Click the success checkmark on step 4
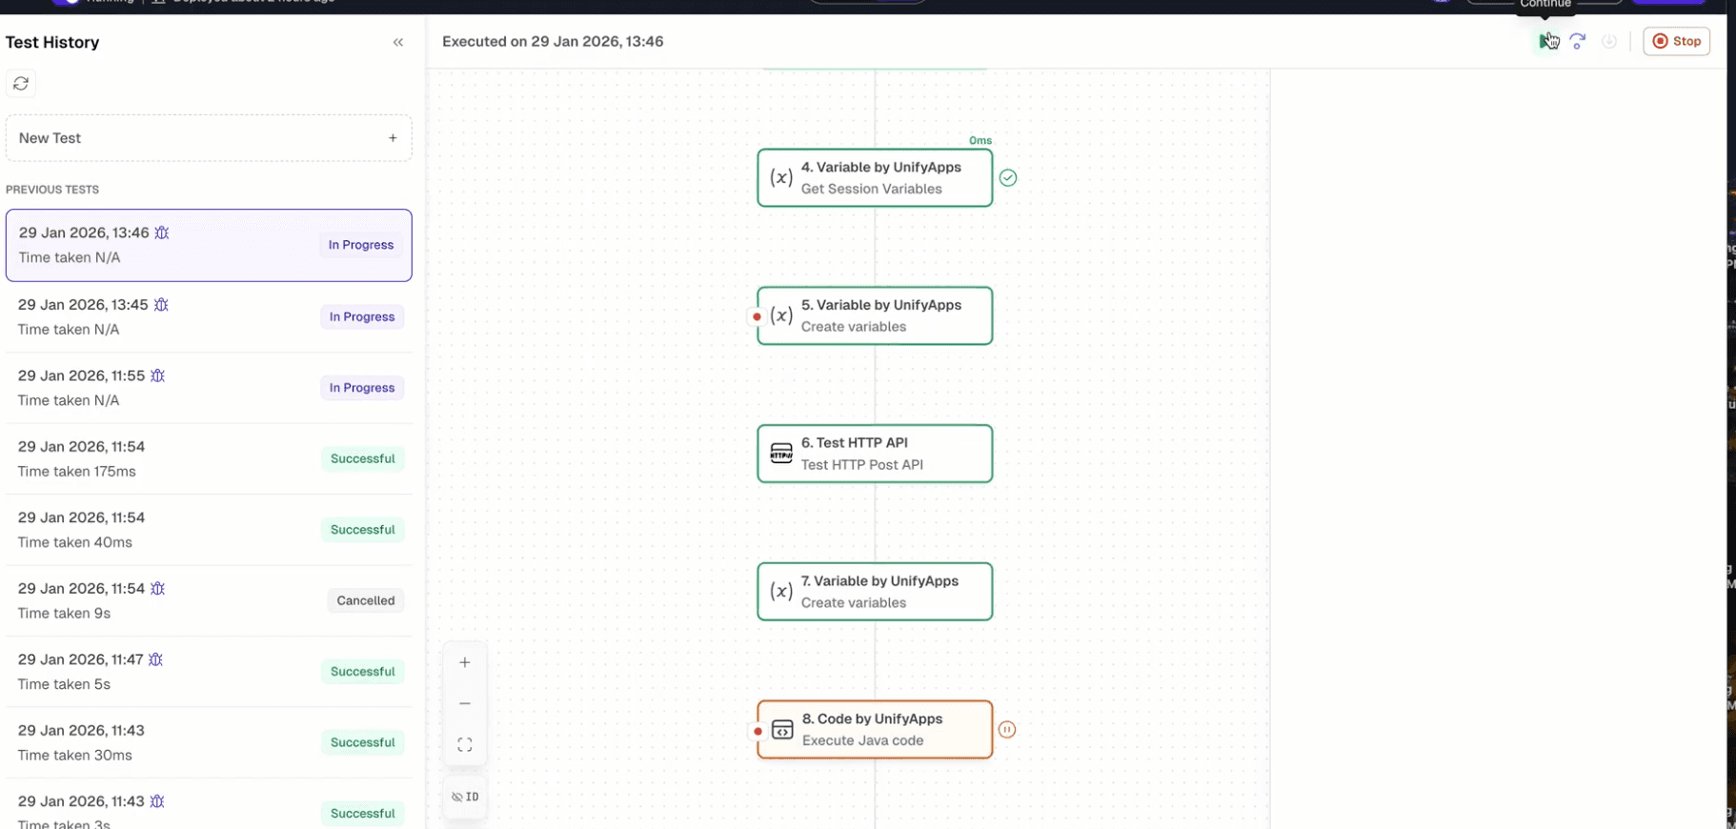This screenshot has width=1736, height=829. coord(1008,178)
